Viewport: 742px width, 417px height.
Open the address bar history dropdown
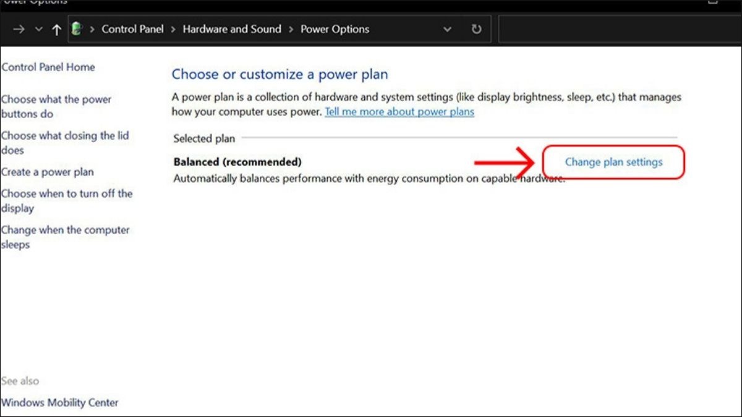coord(448,29)
